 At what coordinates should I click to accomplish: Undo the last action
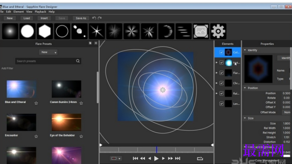94,18
